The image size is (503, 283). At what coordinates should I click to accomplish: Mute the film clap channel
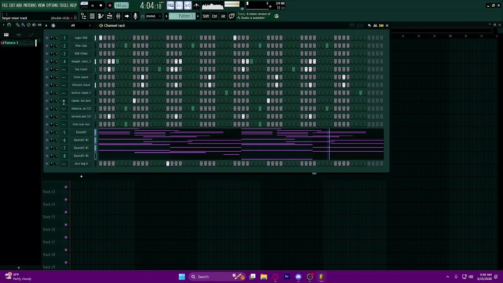pyautogui.click(x=47, y=46)
